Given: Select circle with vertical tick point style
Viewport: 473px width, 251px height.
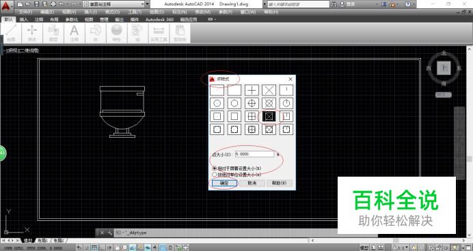Looking at the screenshot, I should pos(286,103).
